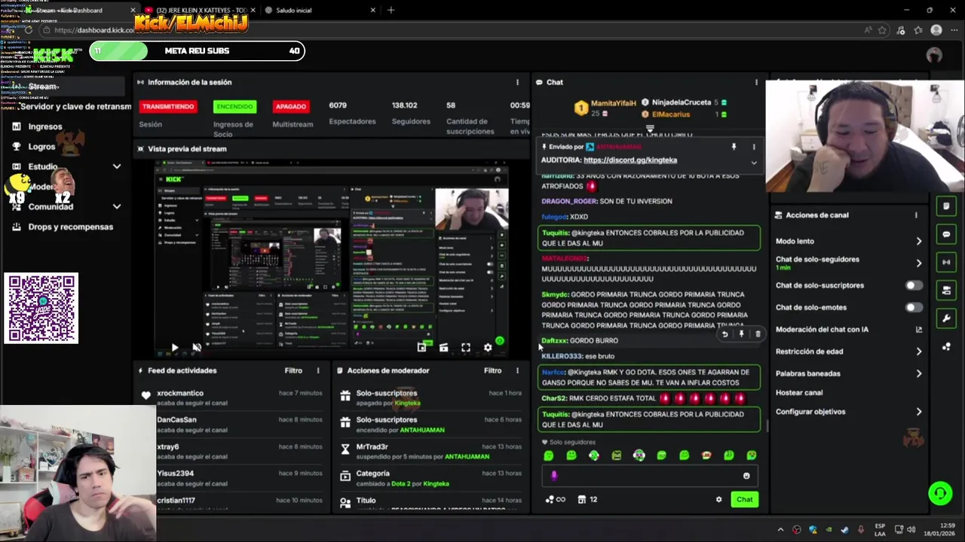965x542 pixels.
Task: Open Chat panel three-dot menu
Action: click(x=756, y=82)
